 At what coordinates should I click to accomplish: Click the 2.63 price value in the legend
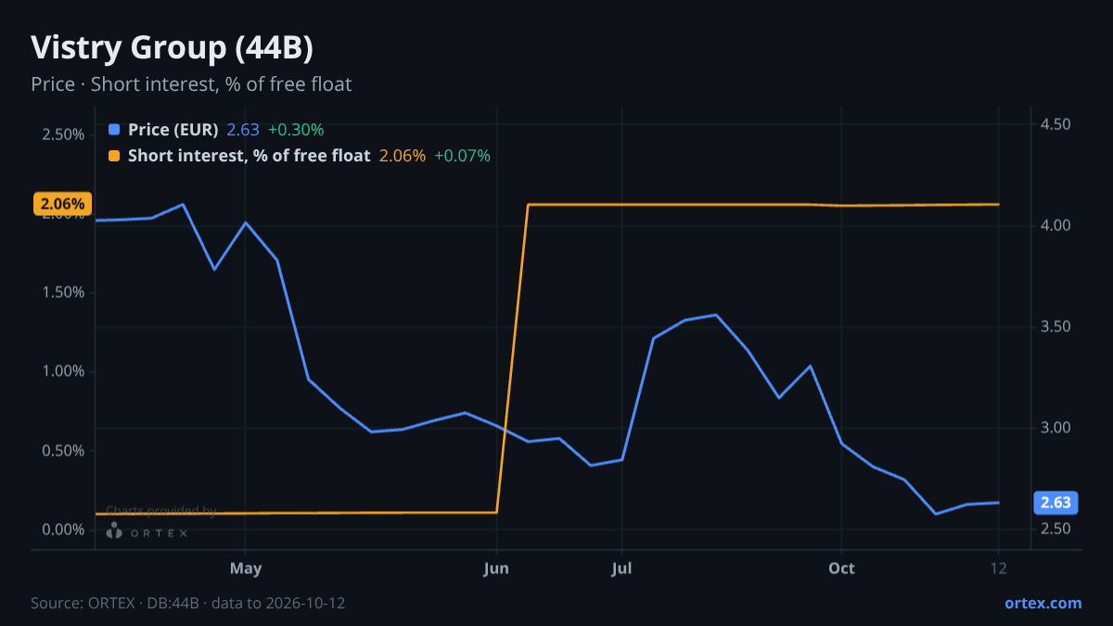tap(243, 130)
